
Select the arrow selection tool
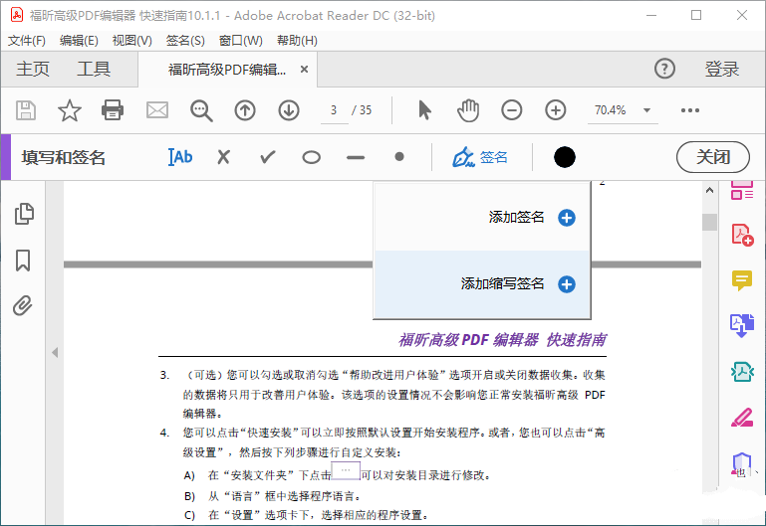424,110
